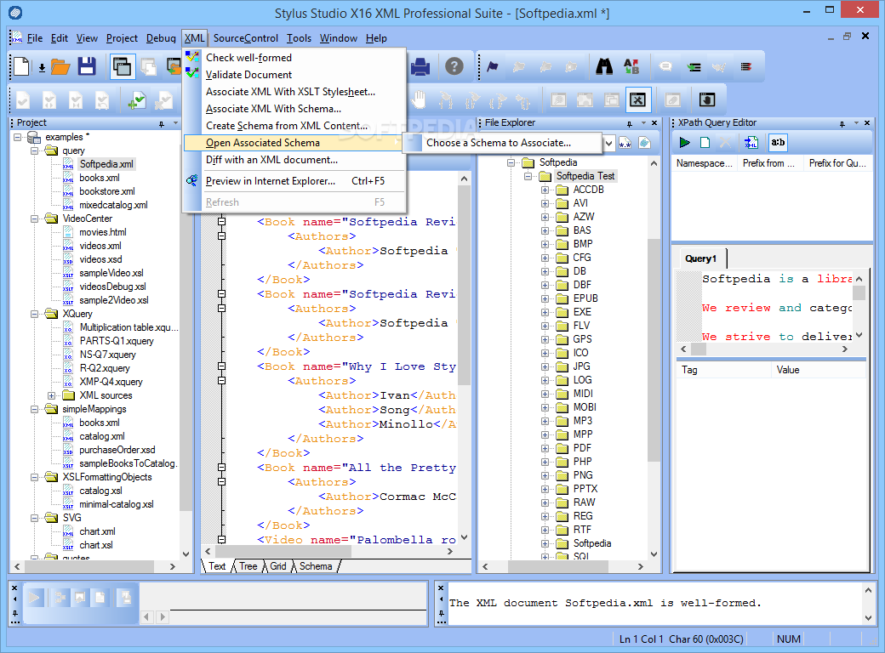Collapse the simpleMappings folder
This screenshot has height=653, width=885.
[35, 409]
